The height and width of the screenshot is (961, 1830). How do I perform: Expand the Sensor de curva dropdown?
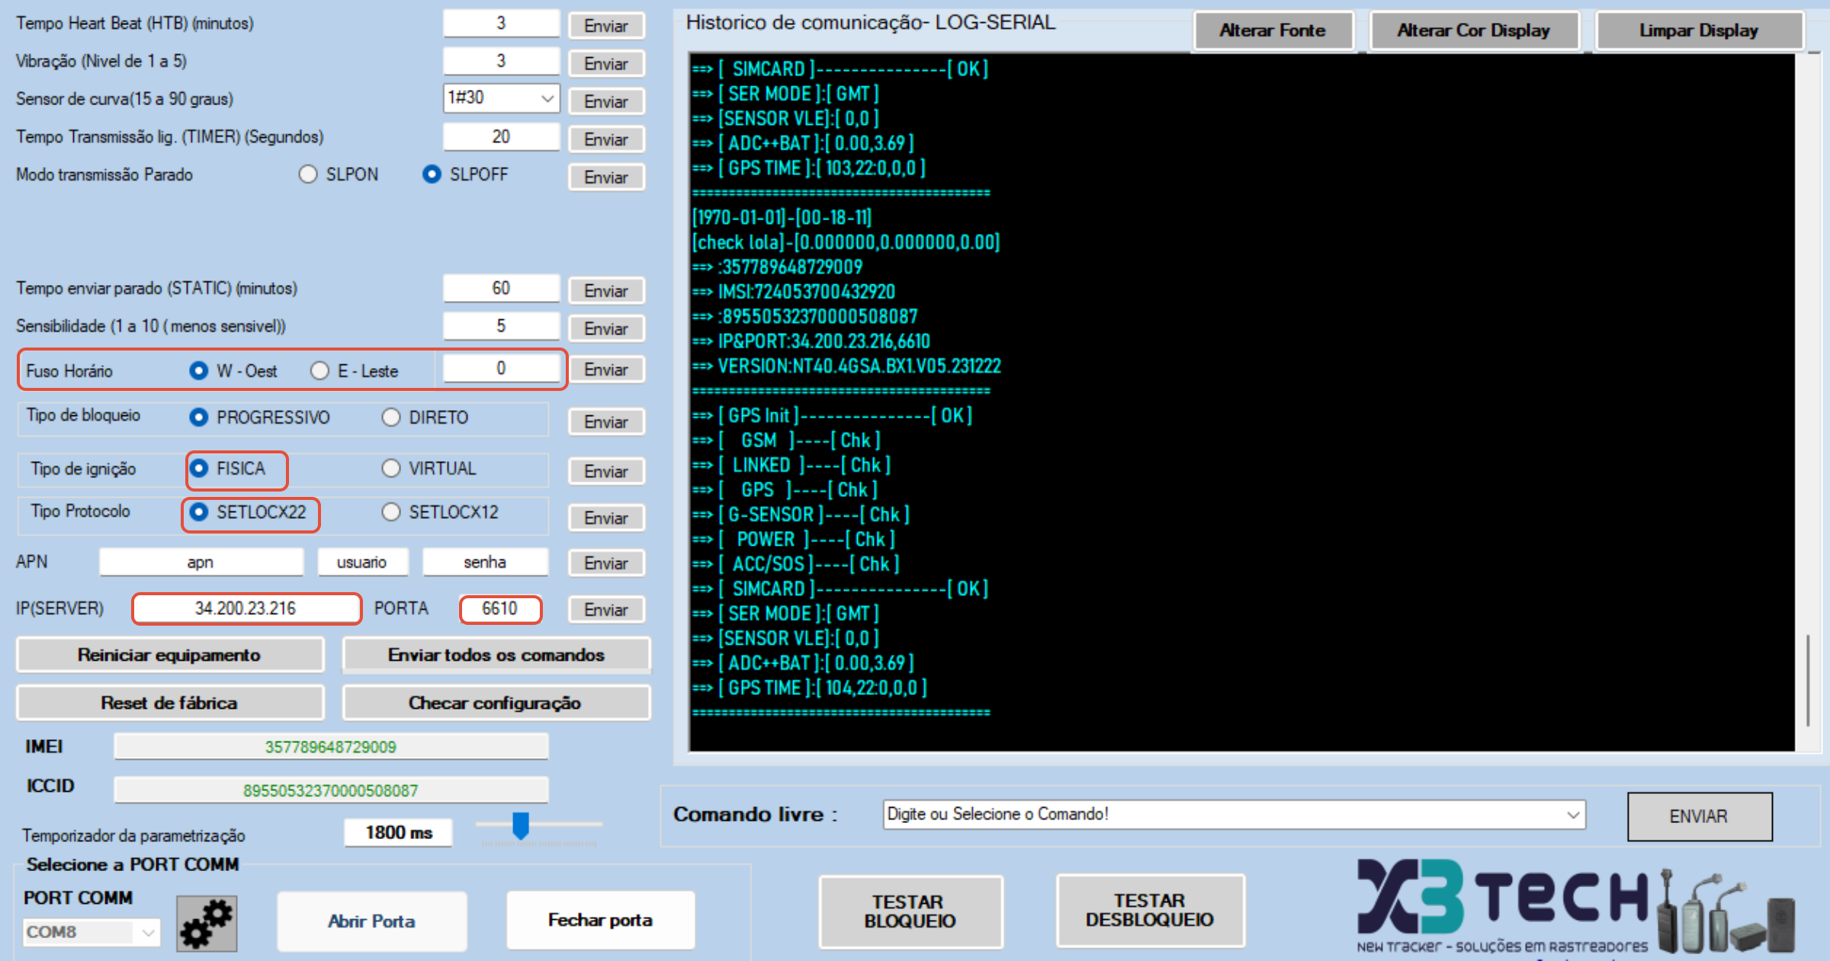coord(547,98)
